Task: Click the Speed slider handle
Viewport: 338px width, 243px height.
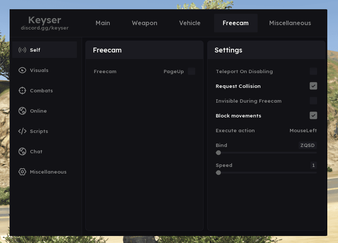Action: point(218,172)
